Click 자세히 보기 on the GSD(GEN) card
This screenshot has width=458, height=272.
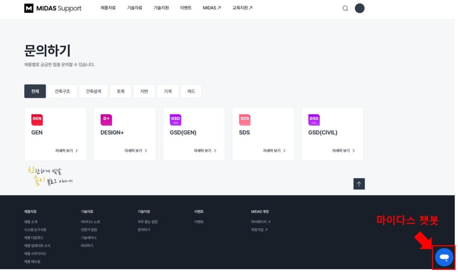pos(205,150)
